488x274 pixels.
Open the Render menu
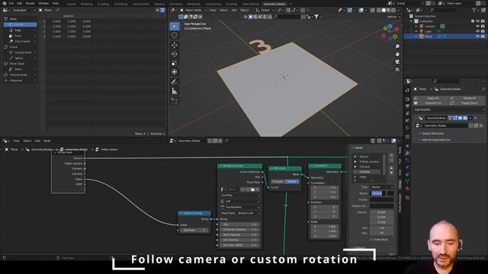(x=30, y=3)
